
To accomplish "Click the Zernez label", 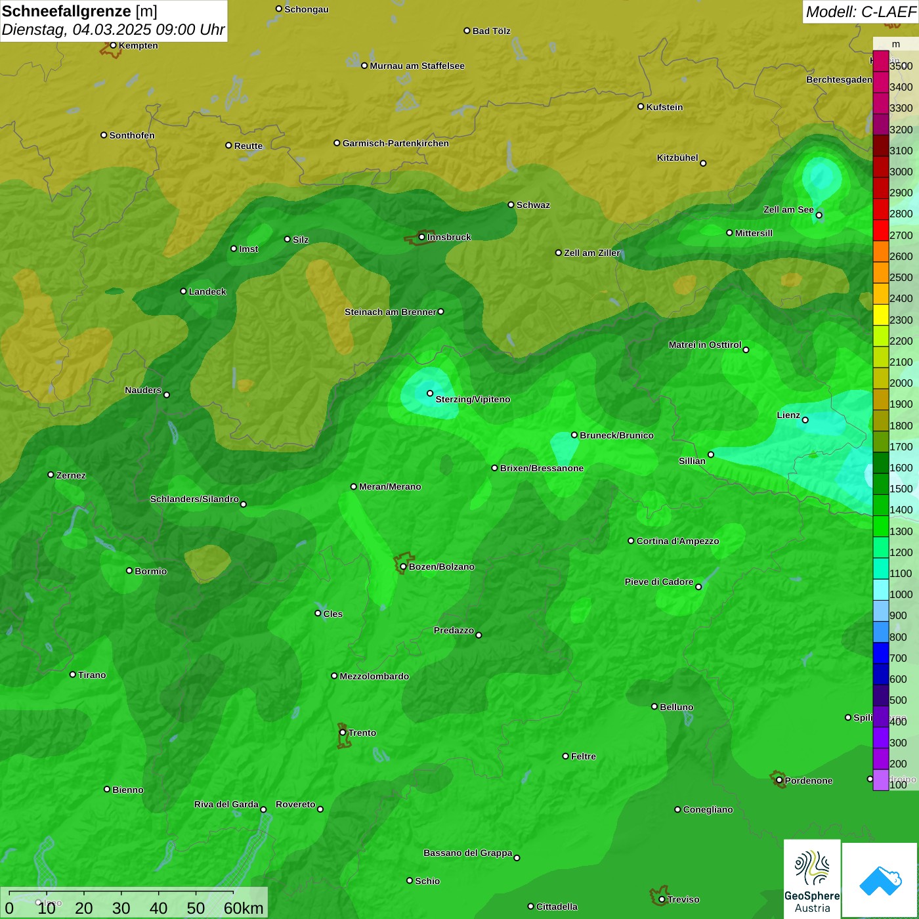I will 71,475.
